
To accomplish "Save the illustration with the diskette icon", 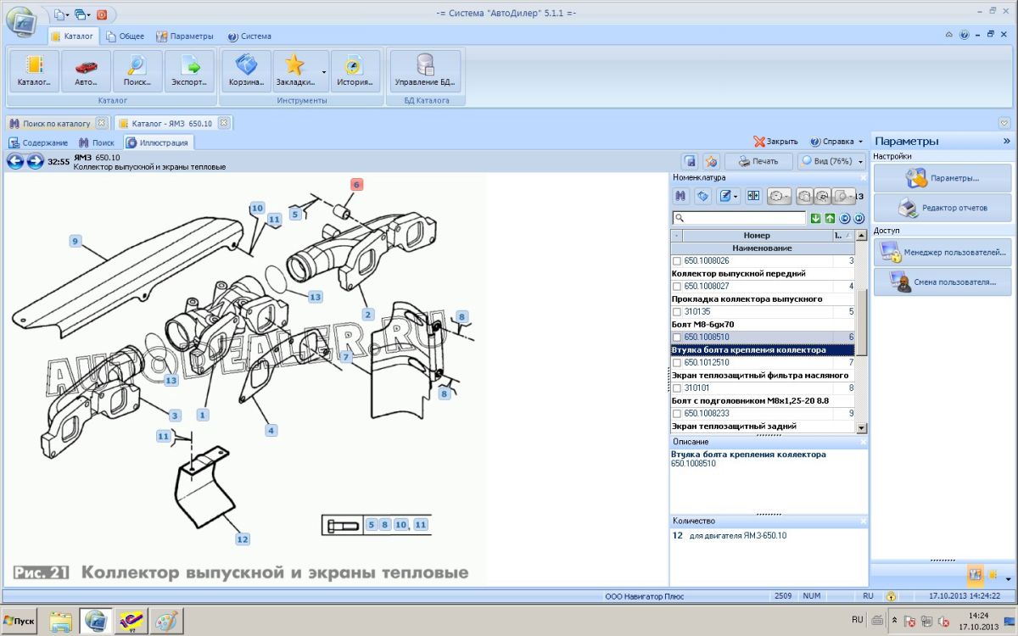I will pos(691,161).
